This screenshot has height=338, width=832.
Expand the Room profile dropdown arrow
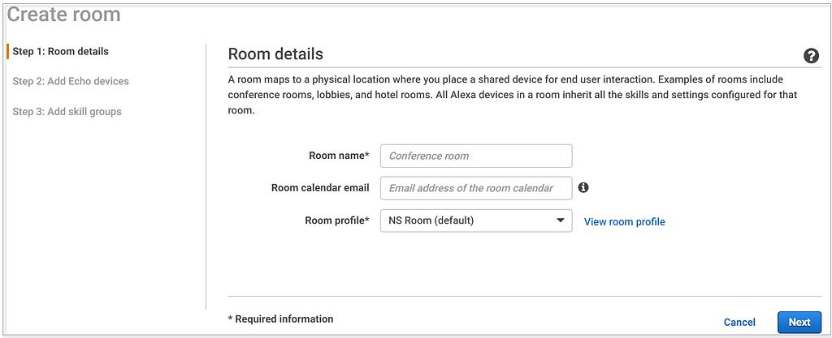(561, 220)
